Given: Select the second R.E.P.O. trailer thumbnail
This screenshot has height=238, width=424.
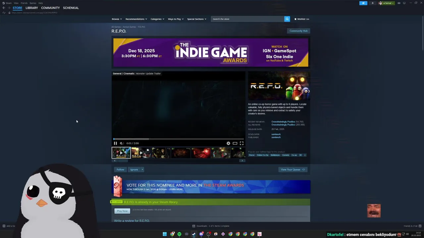Looking at the screenshot, I should [x=141, y=153].
